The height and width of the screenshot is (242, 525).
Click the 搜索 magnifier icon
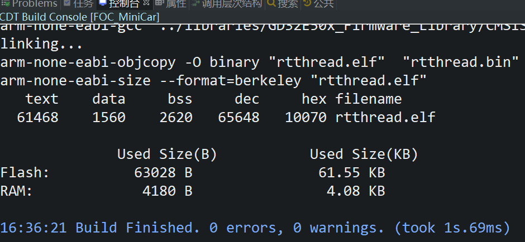coord(271,3)
